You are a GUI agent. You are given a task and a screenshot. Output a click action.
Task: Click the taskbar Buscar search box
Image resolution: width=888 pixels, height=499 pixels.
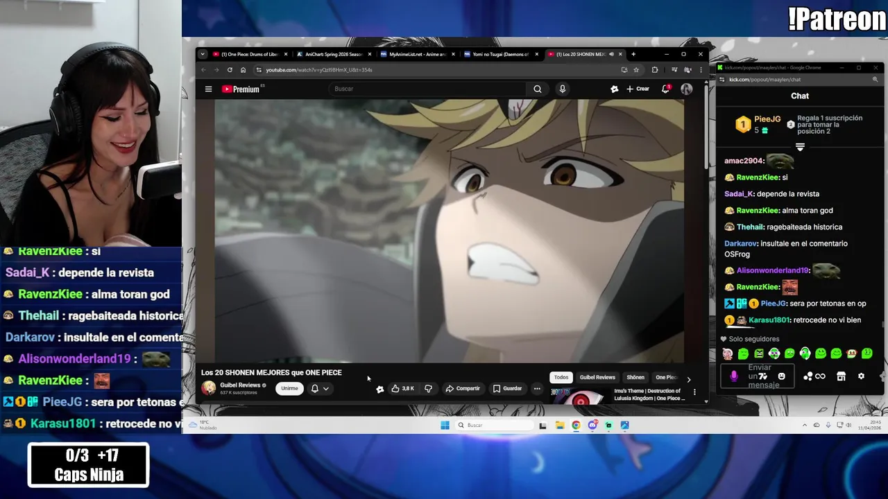click(x=495, y=425)
